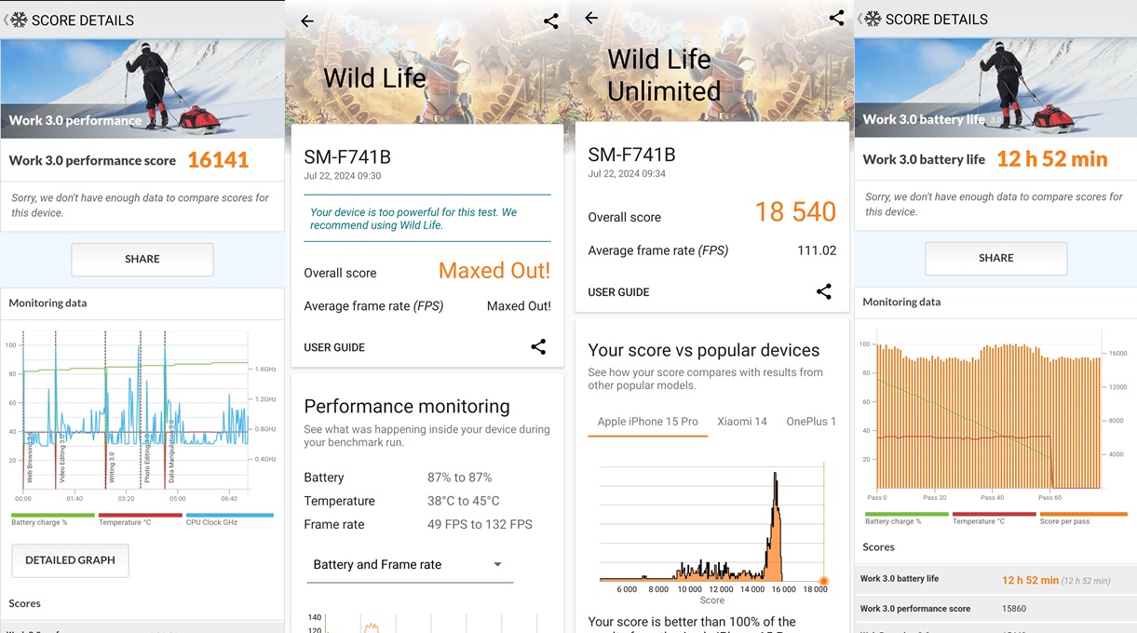Tap share icon atop Wild Life Unlimited screen
The width and height of the screenshot is (1137, 633).
(836, 18)
